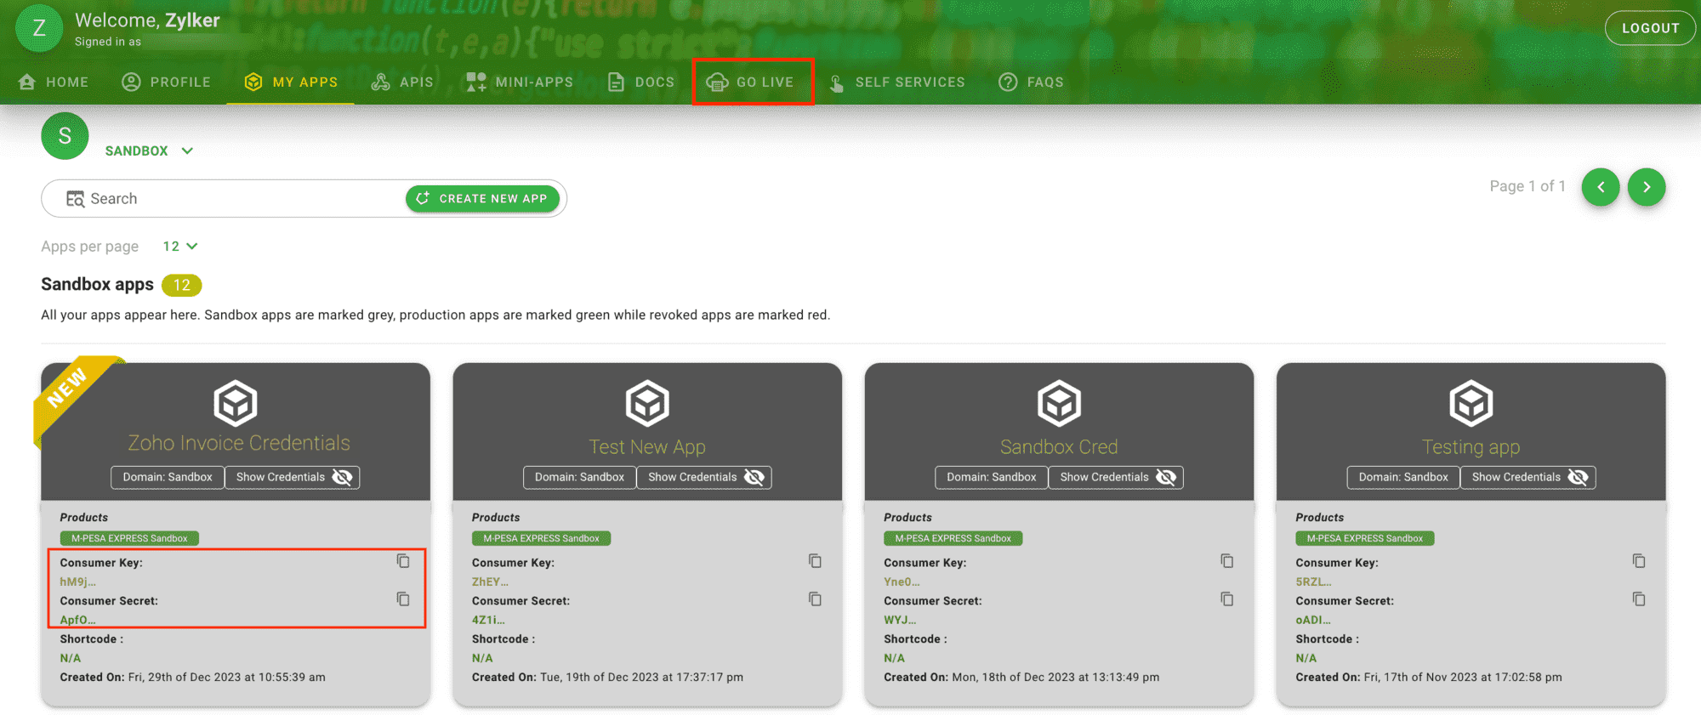
Task: Click consumer key value 5RZL...
Action: [1314, 582]
